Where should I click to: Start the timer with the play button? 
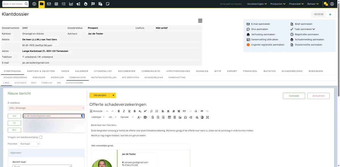pos(330,14)
